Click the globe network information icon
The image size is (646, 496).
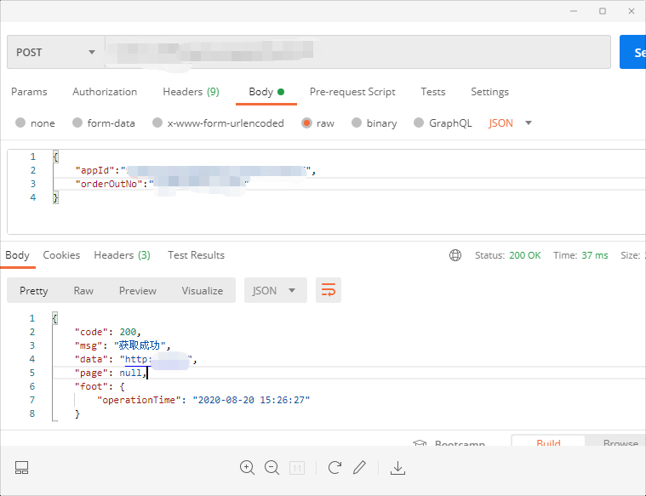pos(455,255)
